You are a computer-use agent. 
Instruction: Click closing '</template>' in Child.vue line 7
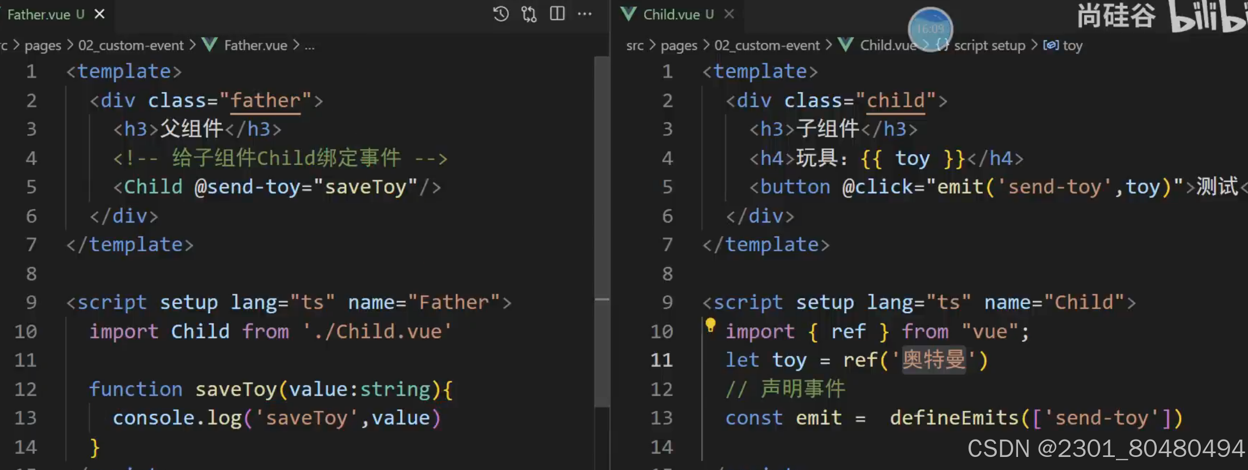(x=765, y=245)
